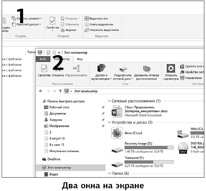206x191 pixels.
Task: Select OneDrive in the sidebar
Action: [51, 159]
